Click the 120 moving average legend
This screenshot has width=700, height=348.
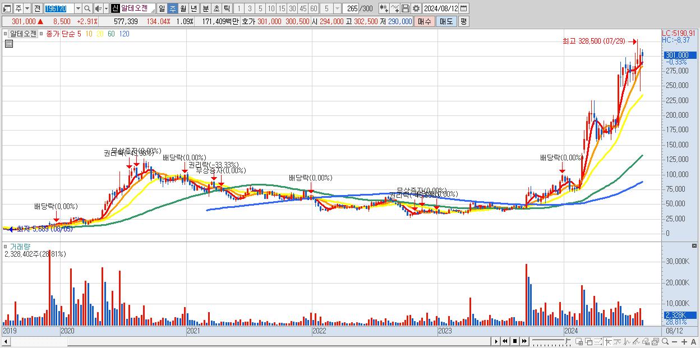click(x=124, y=34)
